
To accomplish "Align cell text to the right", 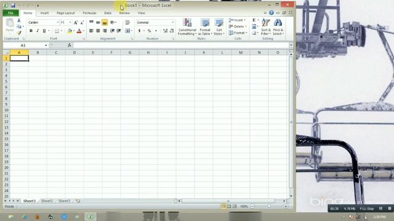I will (x=105, y=31).
